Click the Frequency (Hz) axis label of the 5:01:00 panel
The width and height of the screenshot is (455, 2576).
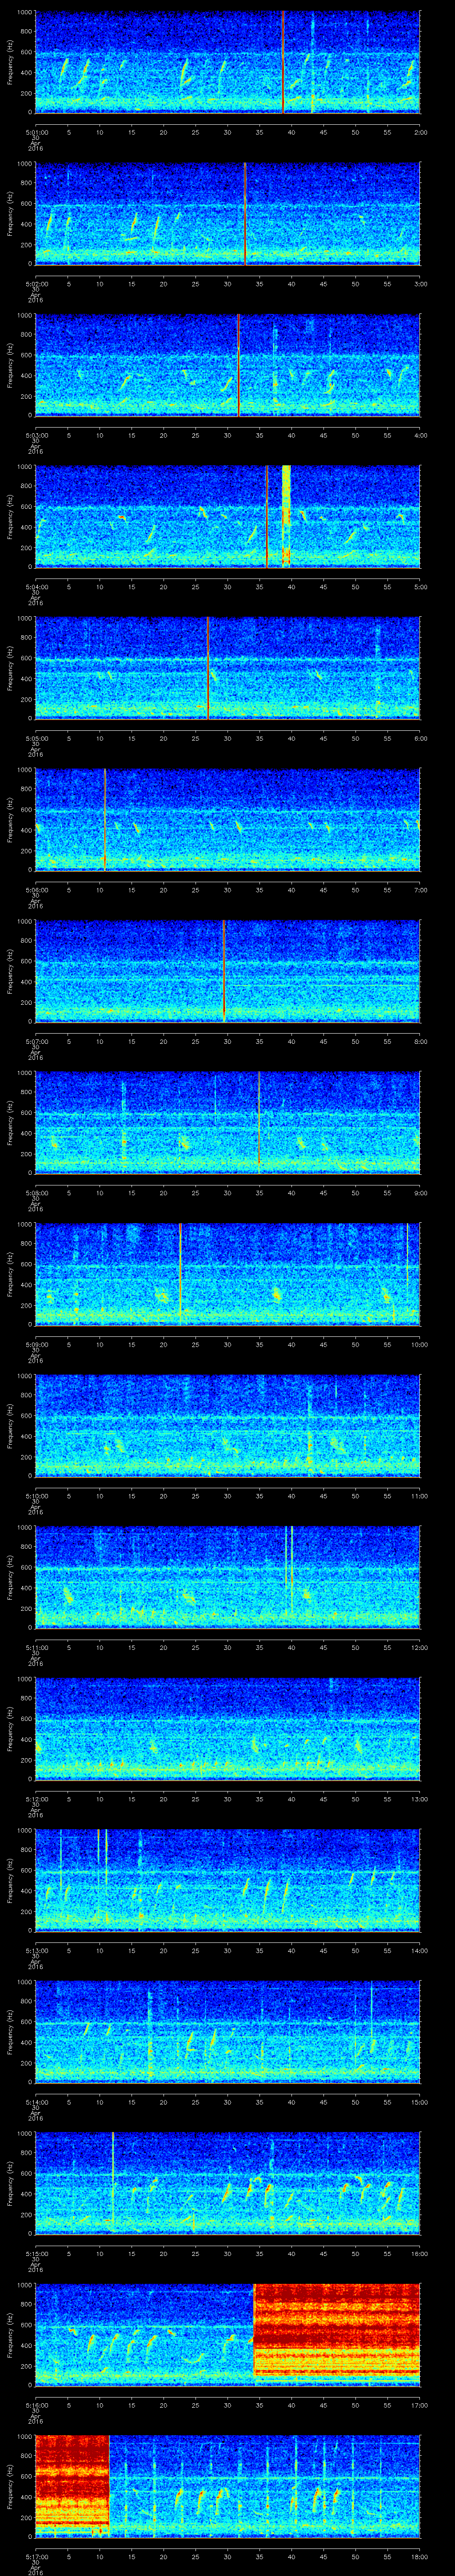tap(10, 62)
